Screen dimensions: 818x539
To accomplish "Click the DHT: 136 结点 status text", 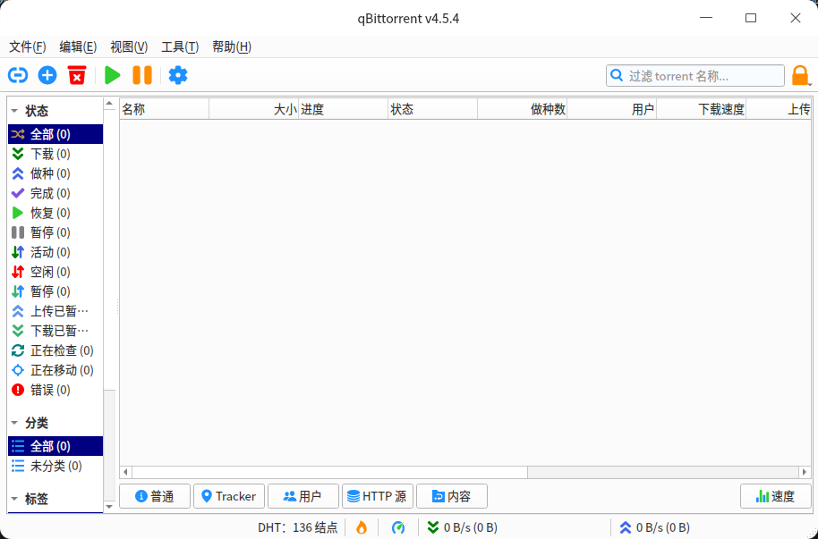I will point(298,527).
